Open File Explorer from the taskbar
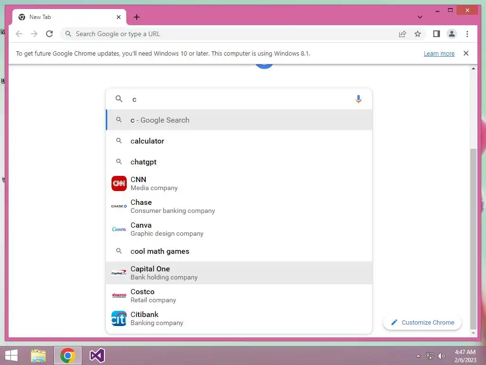 (x=38, y=355)
